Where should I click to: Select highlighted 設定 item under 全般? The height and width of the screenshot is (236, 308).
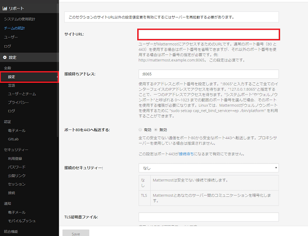[x=29, y=77]
